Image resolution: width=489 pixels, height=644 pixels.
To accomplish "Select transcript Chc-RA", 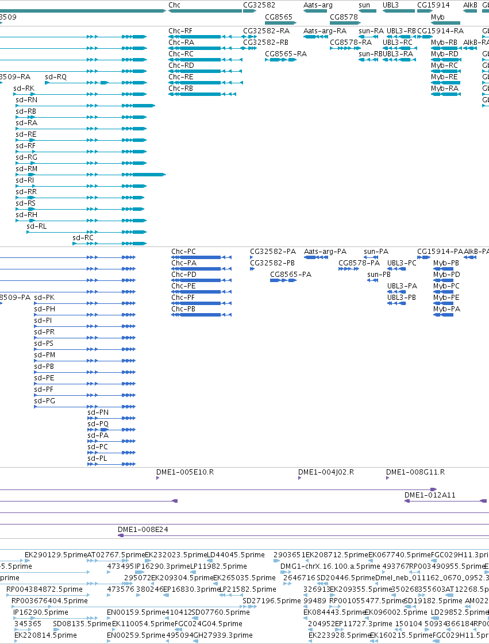I will pyautogui.click(x=206, y=48).
